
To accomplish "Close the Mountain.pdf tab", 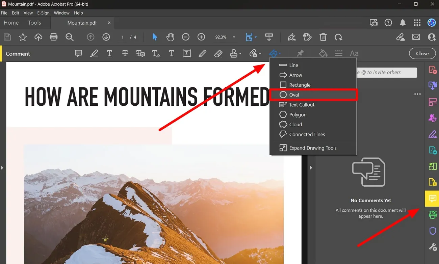I will tap(109, 23).
